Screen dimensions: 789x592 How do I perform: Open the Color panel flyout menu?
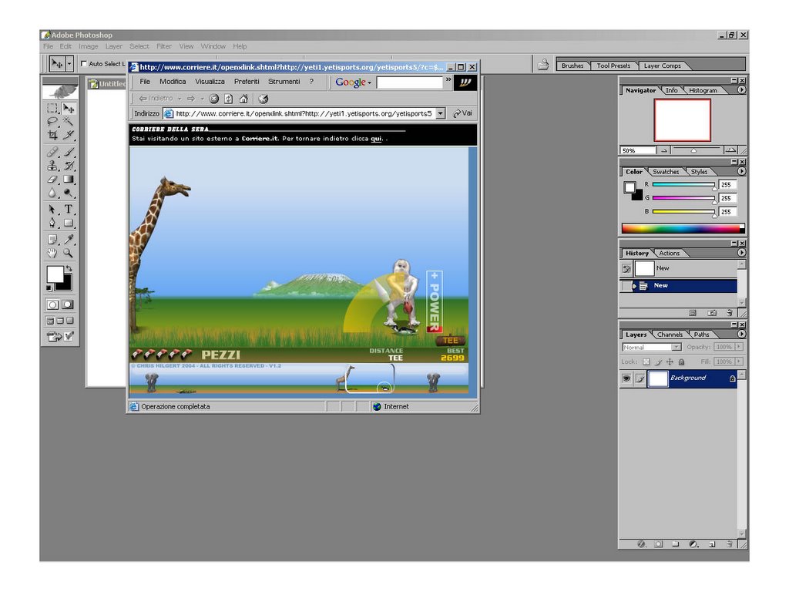tap(741, 172)
